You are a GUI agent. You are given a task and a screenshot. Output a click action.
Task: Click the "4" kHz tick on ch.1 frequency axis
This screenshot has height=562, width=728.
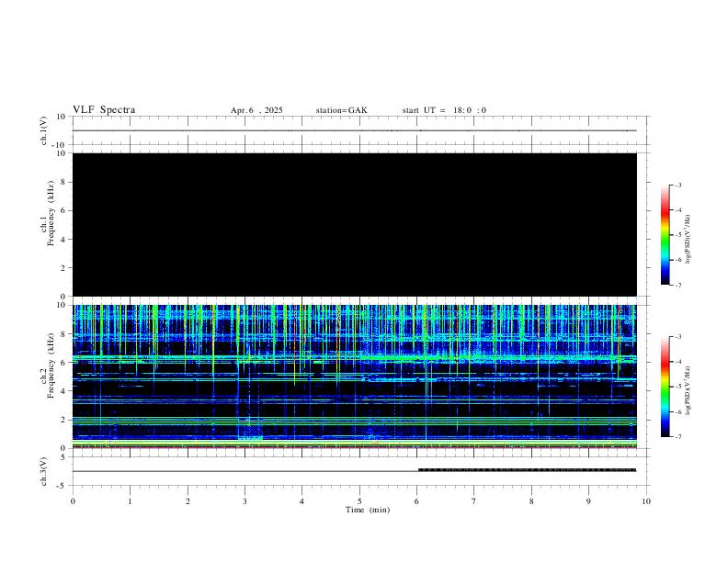pos(64,240)
